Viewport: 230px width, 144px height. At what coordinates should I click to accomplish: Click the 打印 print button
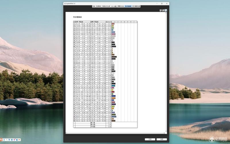pos(150,139)
